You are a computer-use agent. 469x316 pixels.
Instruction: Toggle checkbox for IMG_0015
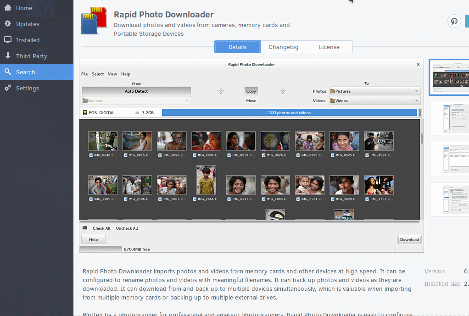(126, 155)
